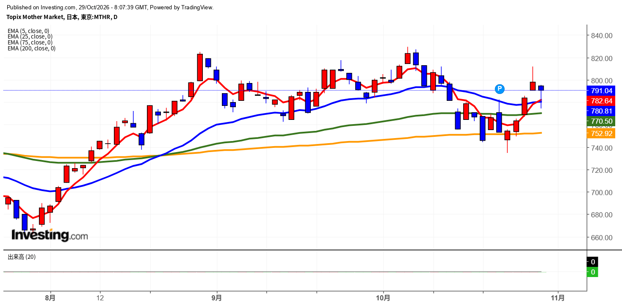Click the green 0 volume value tag

point(592,272)
